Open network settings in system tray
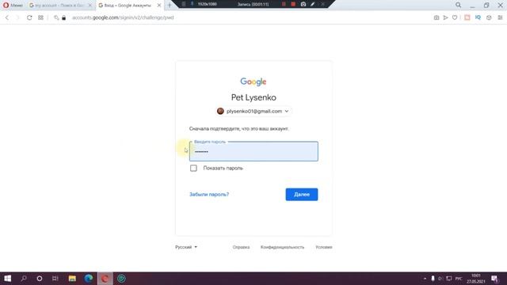This screenshot has height=285, width=507. tap(449, 279)
